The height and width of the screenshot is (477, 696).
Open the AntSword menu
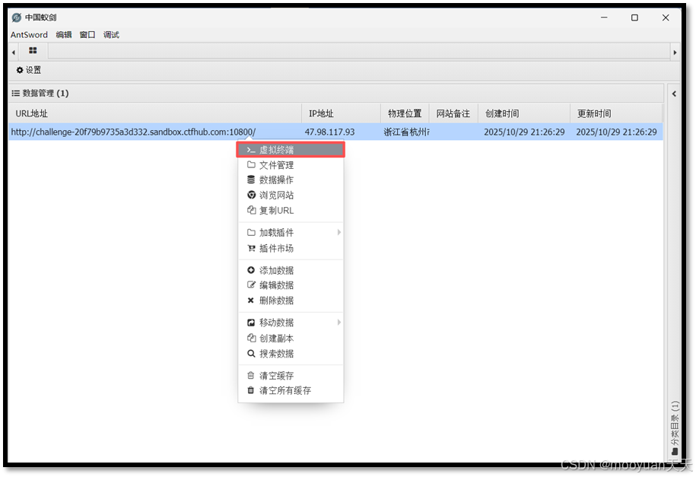30,35
